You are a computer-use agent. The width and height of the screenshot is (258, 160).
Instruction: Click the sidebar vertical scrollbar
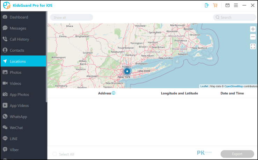(x=46, y=57)
